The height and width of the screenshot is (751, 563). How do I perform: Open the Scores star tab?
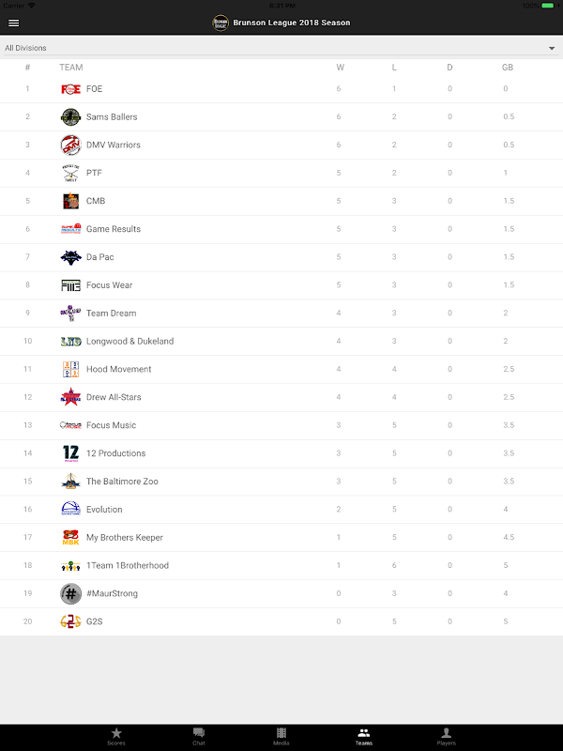point(116,736)
